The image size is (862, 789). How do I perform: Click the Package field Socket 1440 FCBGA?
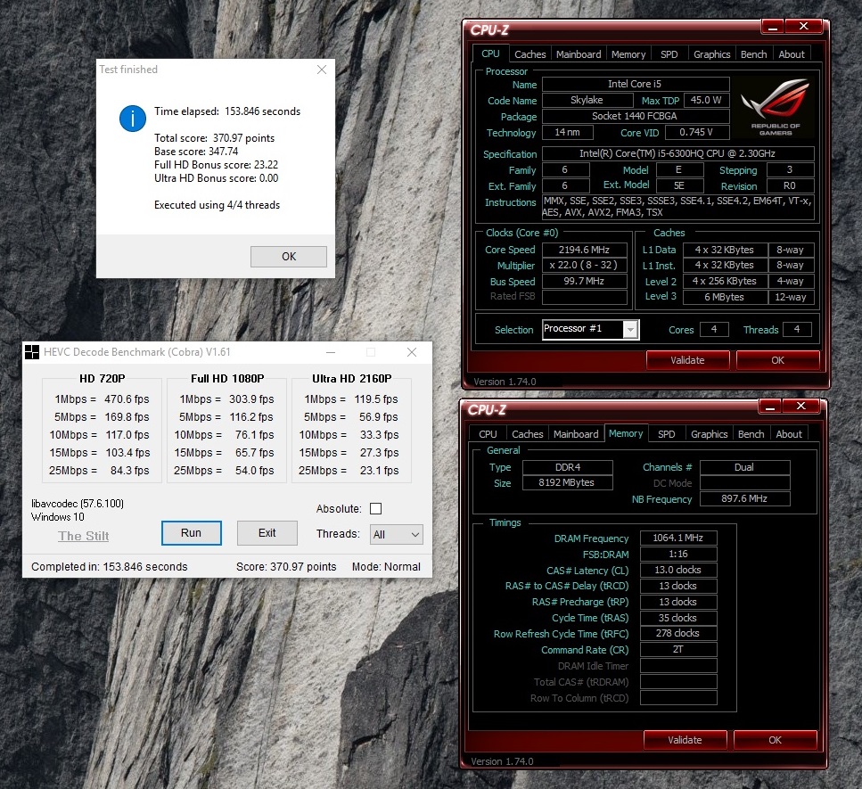pyautogui.click(x=635, y=116)
